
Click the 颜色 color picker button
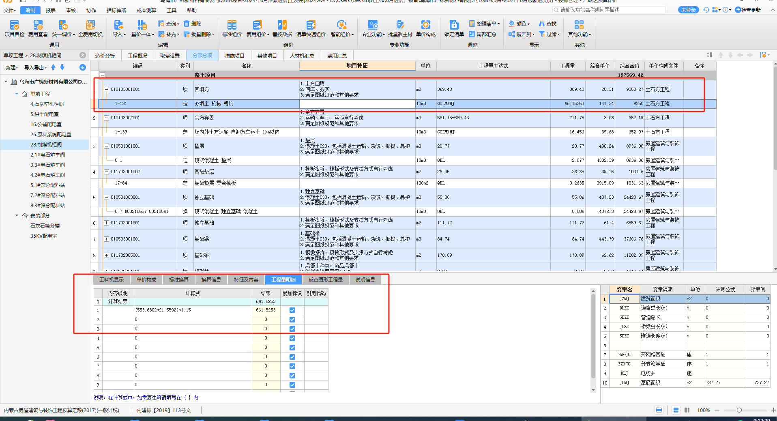(x=519, y=24)
